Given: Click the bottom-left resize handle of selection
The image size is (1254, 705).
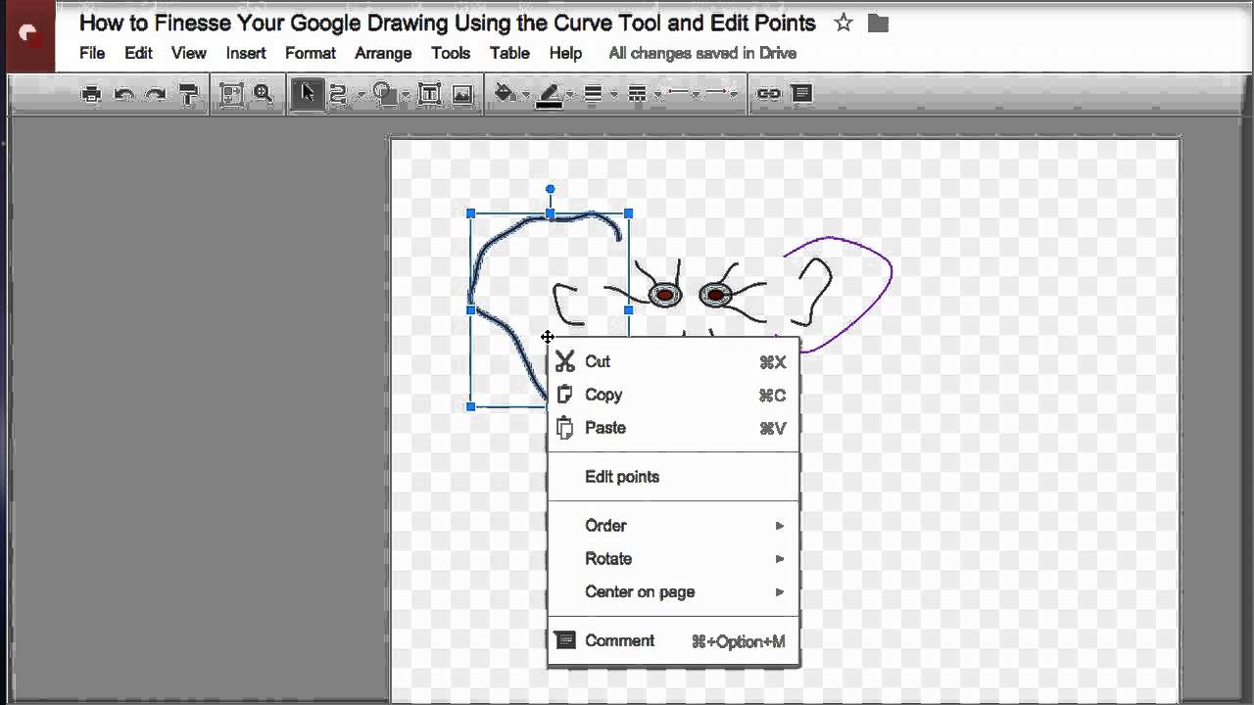Looking at the screenshot, I should point(471,406).
